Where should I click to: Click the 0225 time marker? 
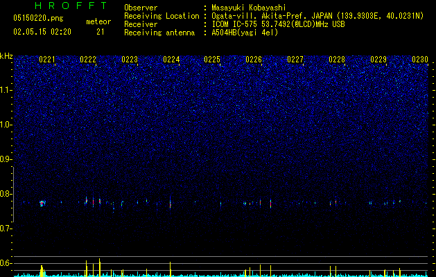(212, 60)
